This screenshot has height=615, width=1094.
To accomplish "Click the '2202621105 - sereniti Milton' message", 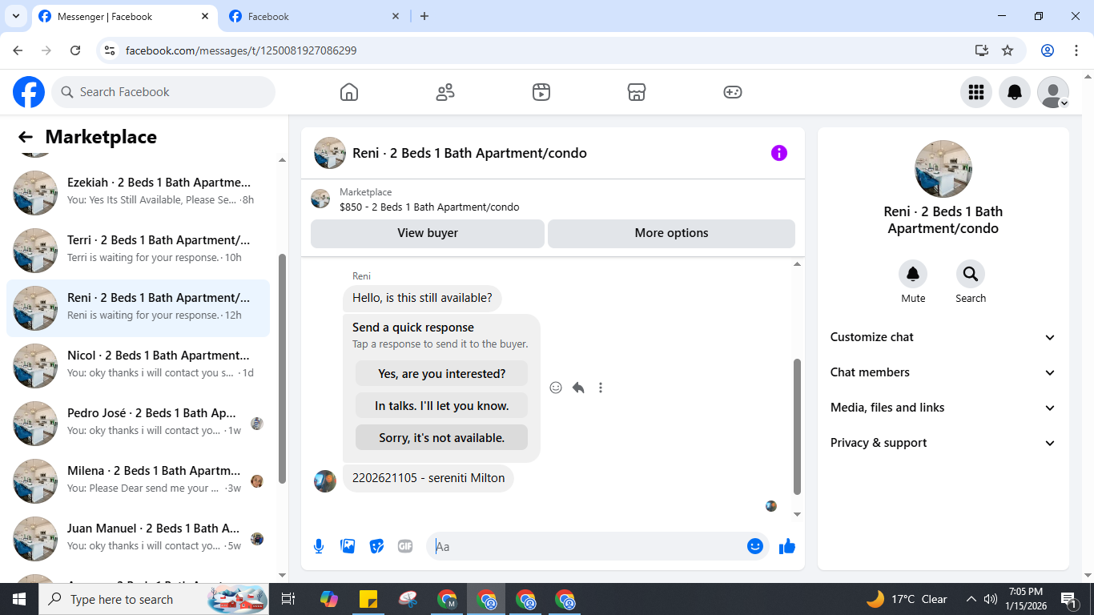I will [428, 478].
